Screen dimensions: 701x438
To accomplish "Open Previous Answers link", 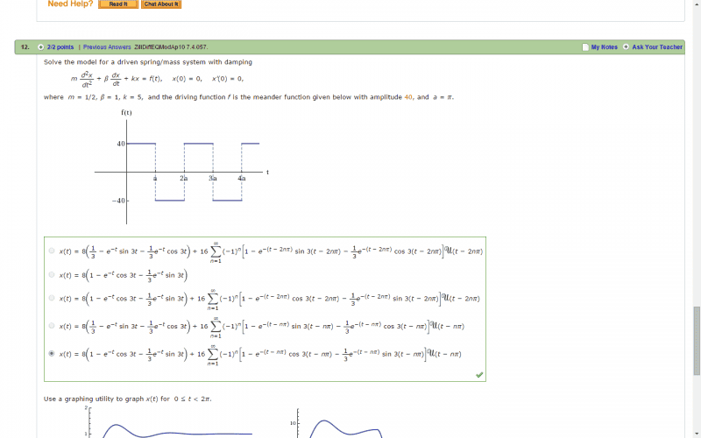I will 107,47.
